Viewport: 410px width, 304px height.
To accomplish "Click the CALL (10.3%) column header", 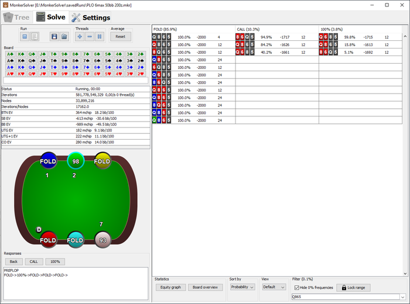I will coord(277,29).
